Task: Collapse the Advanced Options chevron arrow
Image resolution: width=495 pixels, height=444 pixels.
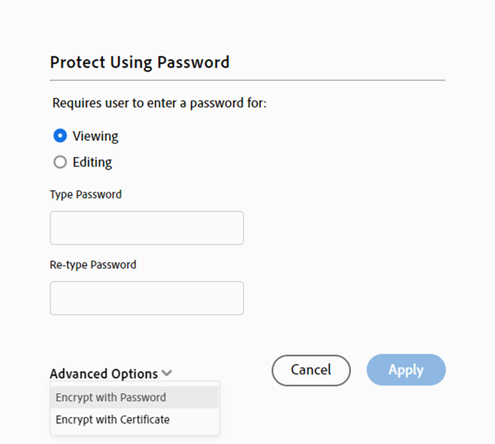Action: click(x=167, y=374)
